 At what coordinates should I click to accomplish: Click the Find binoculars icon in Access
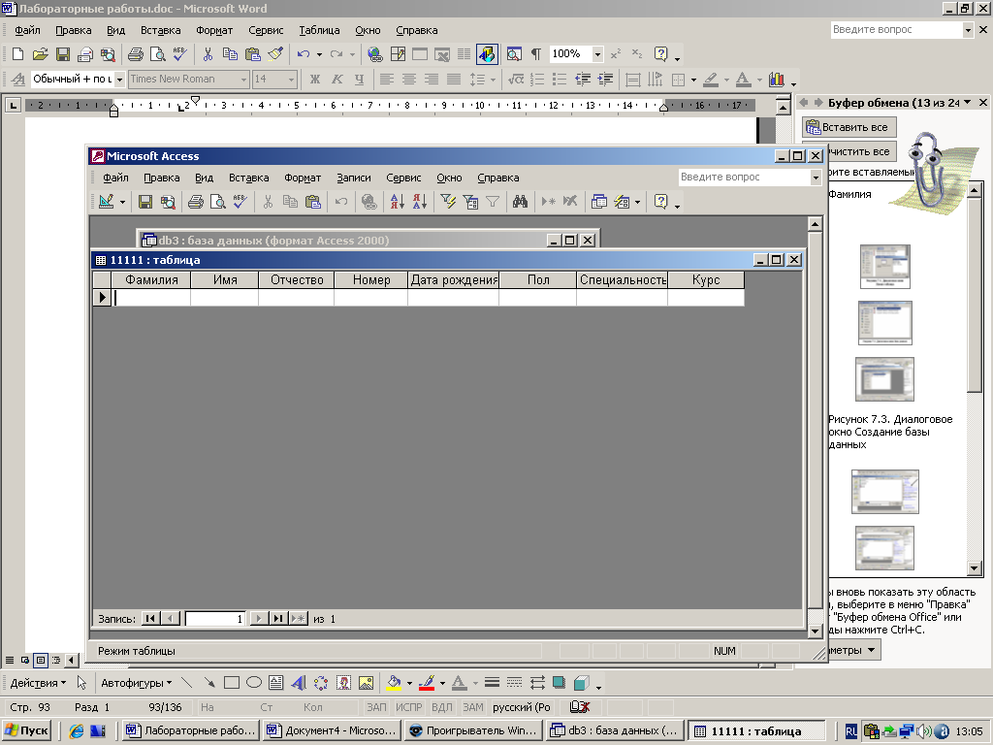[520, 202]
